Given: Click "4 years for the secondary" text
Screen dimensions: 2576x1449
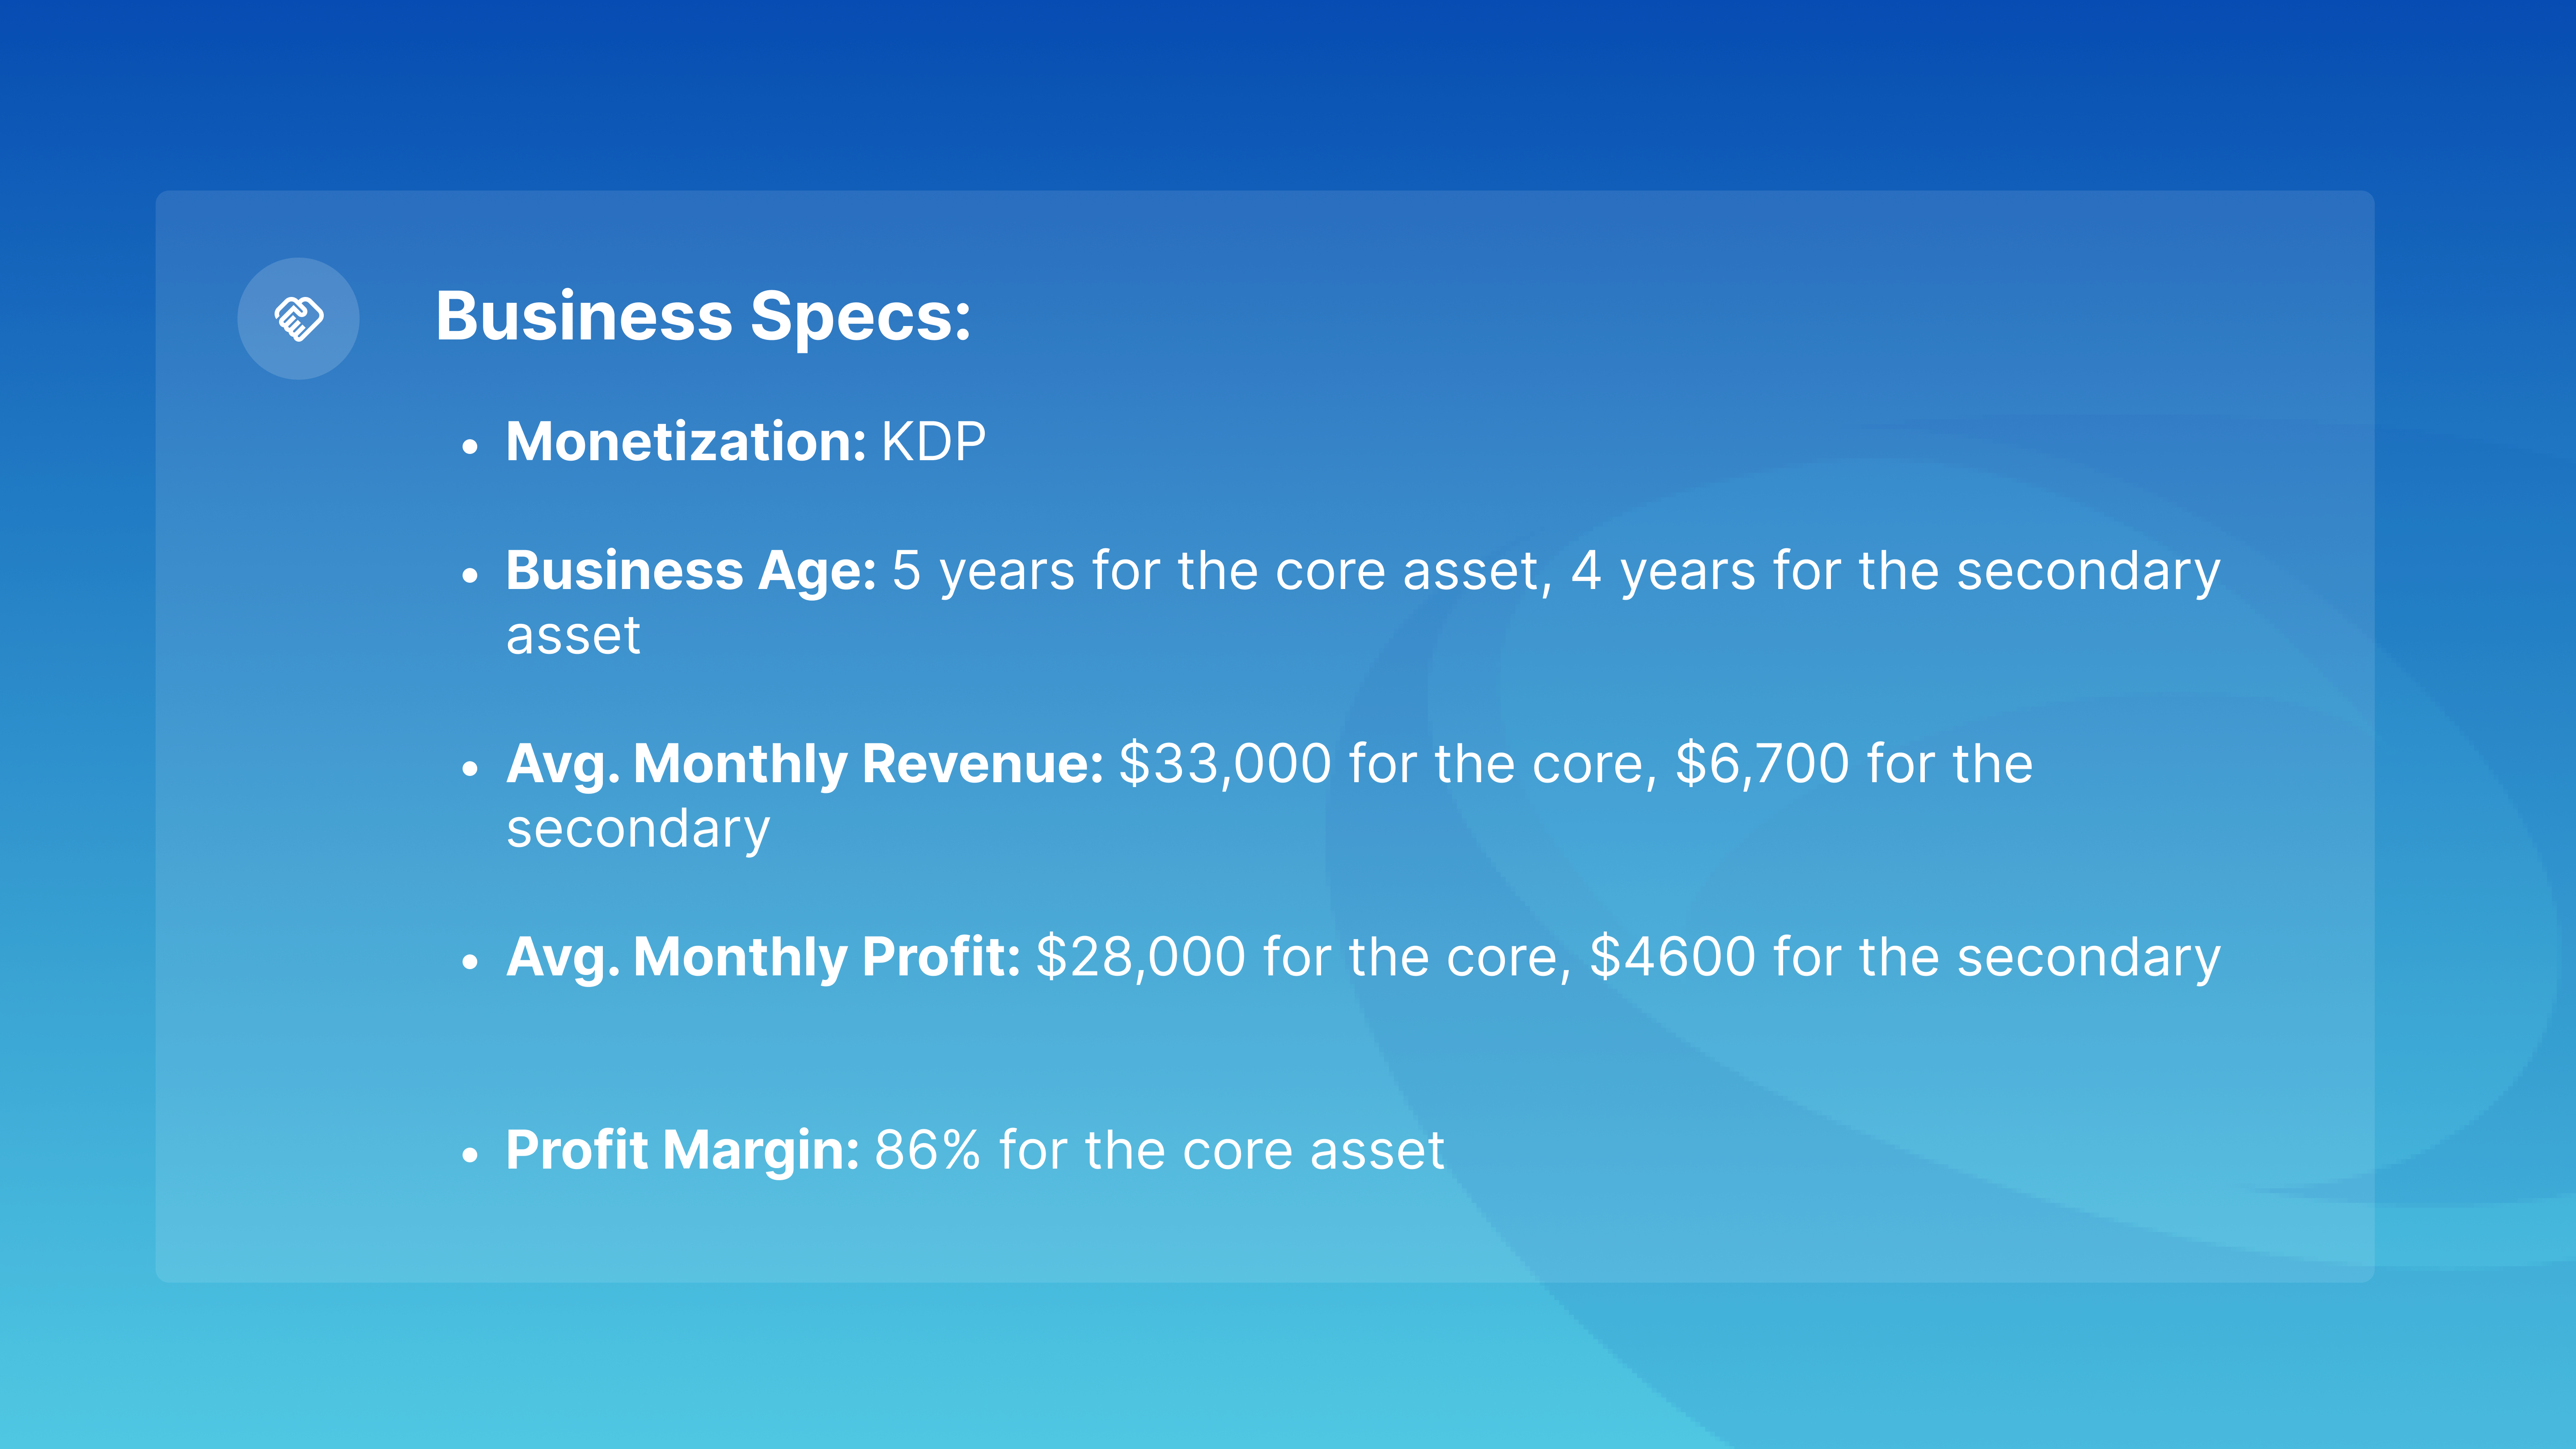Looking at the screenshot, I should pyautogui.click(x=1895, y=571).
